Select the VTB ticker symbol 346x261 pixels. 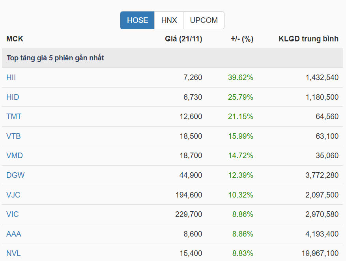point(13,136)
